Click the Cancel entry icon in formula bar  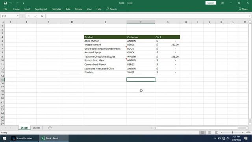click(x=29, y=16)
